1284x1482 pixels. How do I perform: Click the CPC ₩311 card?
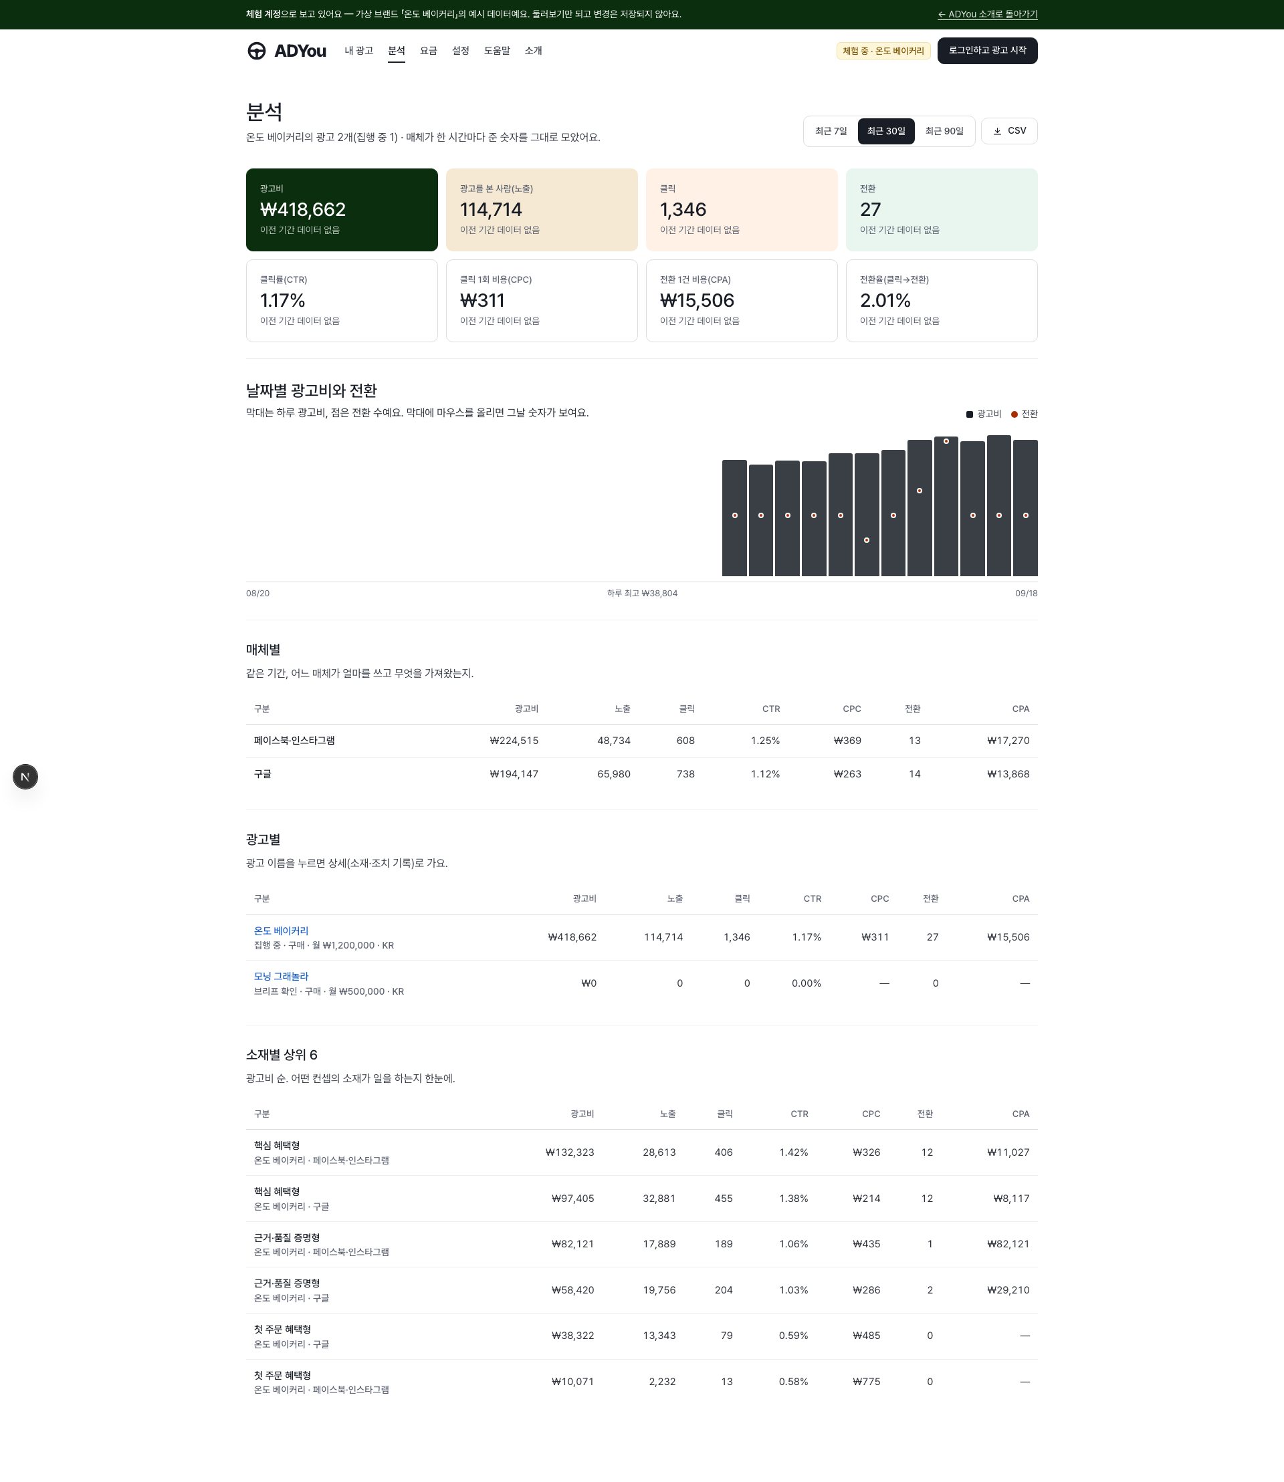pos(542,301)
